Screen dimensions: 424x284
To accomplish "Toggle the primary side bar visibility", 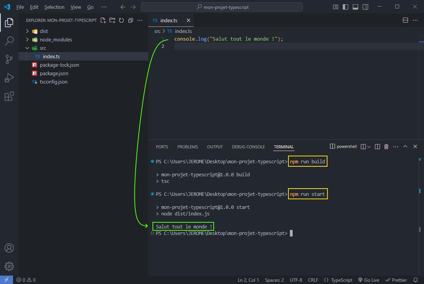I will coord(345,7).
